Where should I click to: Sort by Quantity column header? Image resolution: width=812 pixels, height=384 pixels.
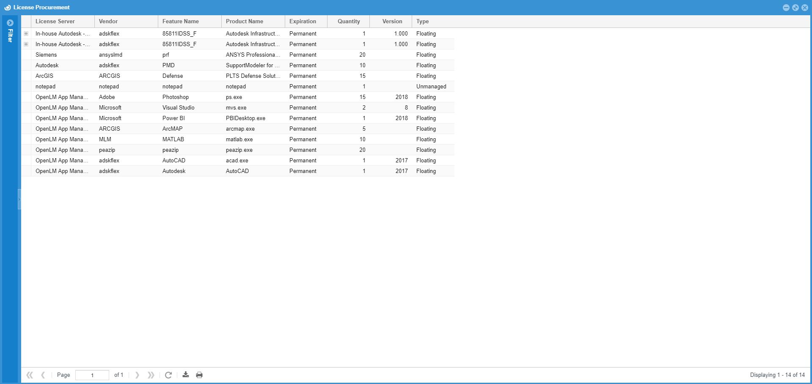tap(349, 22)
